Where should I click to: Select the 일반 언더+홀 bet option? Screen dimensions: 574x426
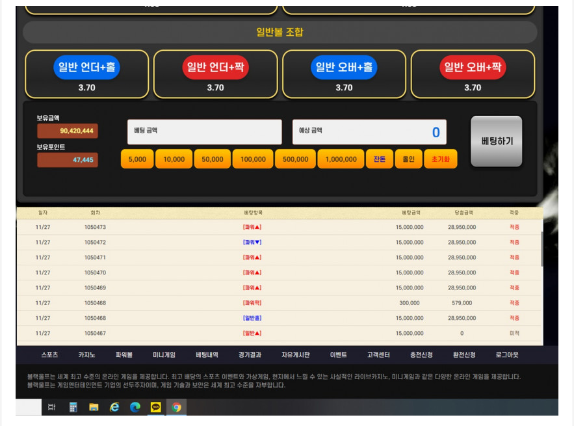pyautogui.click(x=86, y=67)
